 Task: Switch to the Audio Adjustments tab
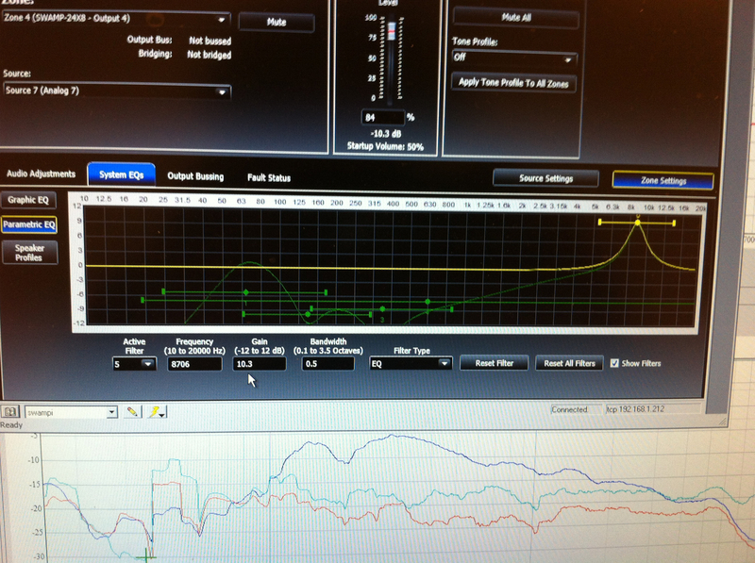coord(41,174)
